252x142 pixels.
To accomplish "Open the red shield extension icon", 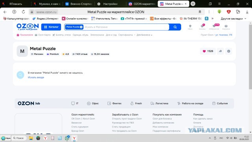I will pyautogui.click(x=228, y=12).
